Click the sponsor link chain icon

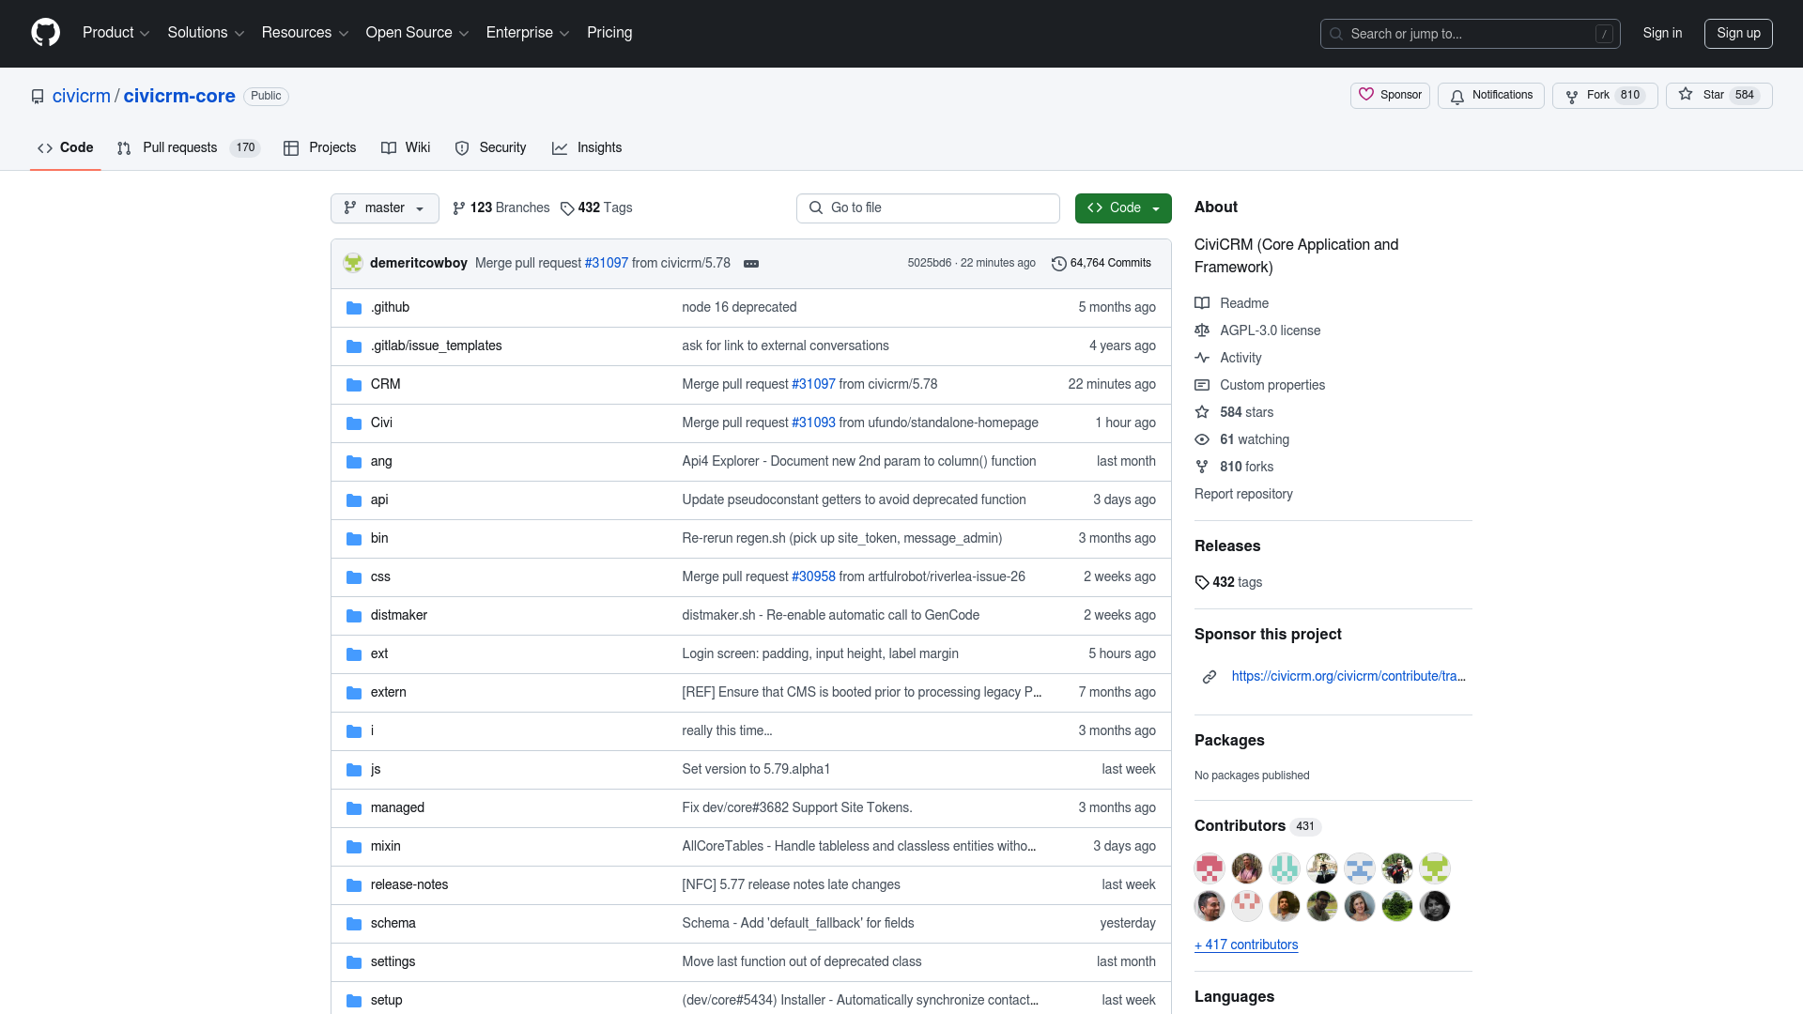pos(1210,677)
